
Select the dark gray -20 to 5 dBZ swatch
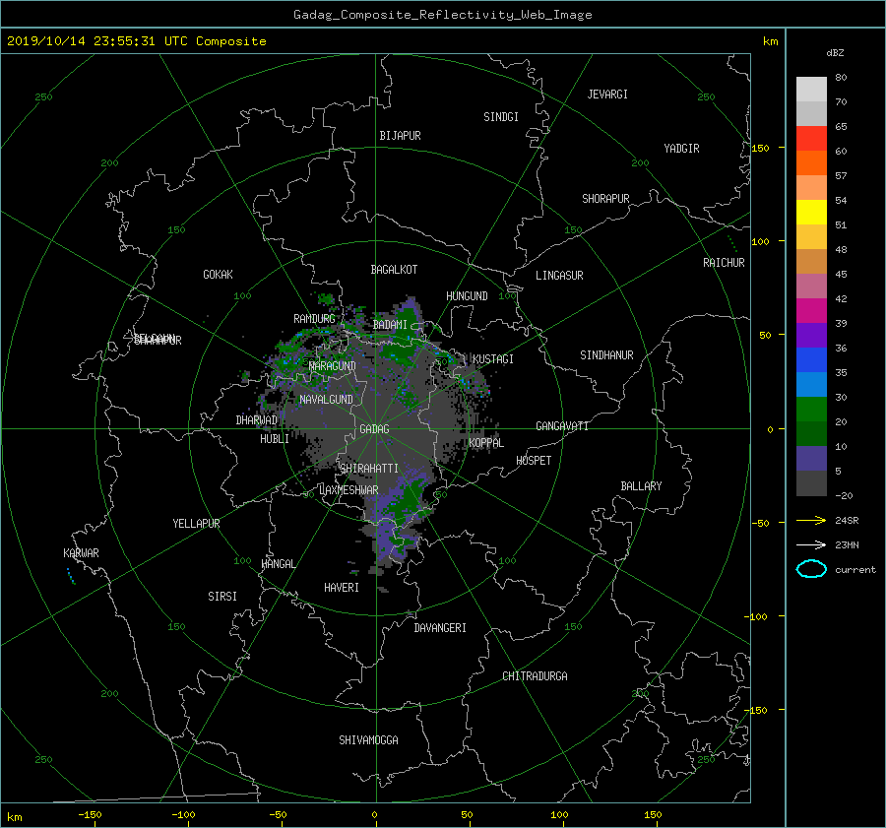tap(811, 483)
